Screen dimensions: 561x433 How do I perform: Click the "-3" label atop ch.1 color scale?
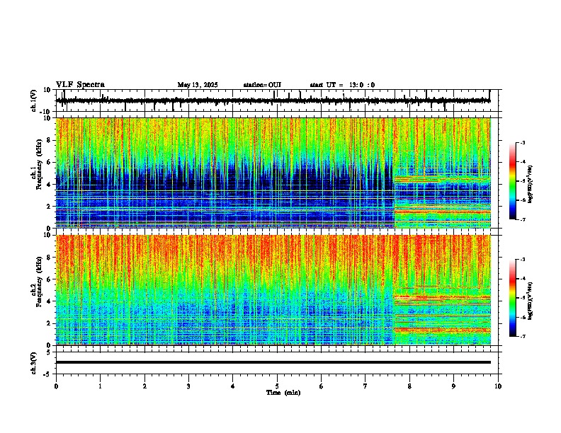523,142
